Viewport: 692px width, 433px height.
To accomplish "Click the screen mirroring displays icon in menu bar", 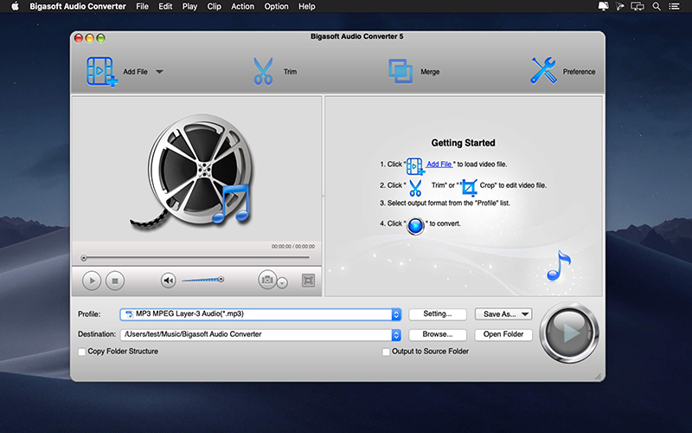I will 638,6.
